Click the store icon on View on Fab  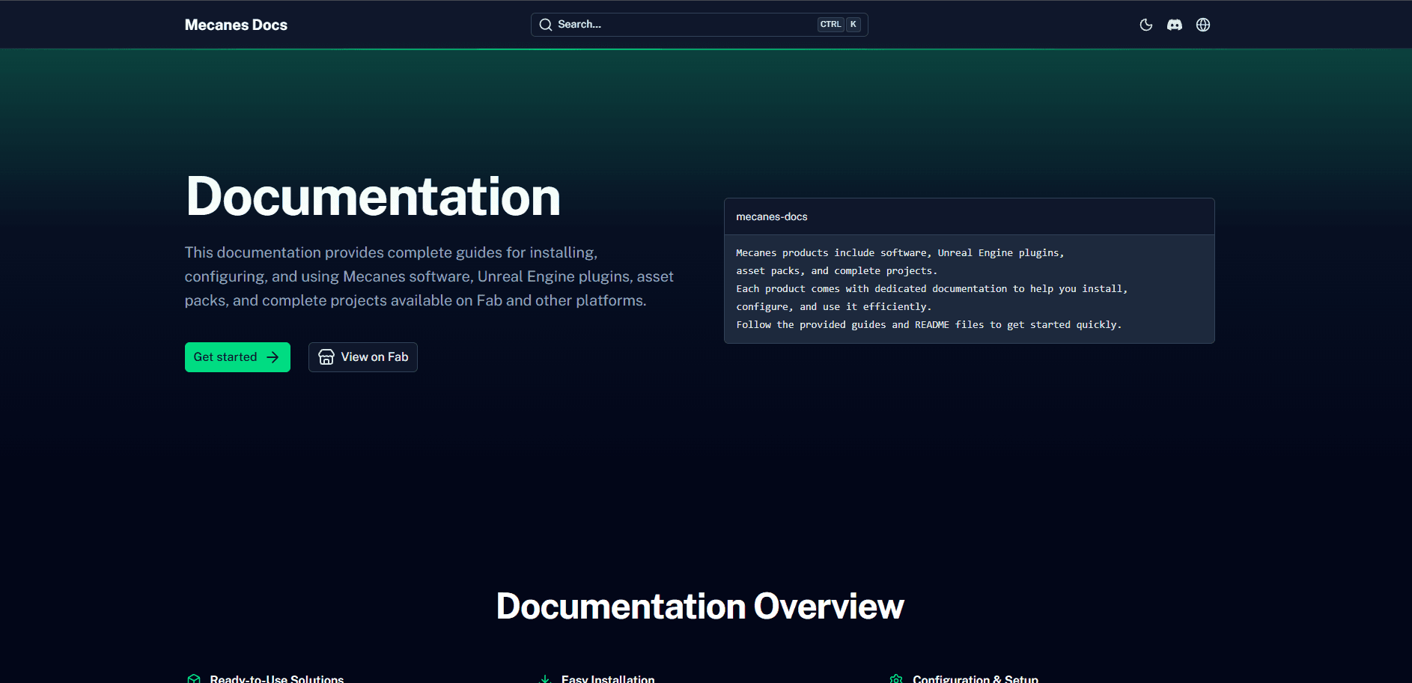(x=326, y=357)
